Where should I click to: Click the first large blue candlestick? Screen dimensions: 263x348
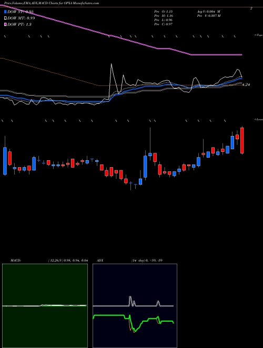[x=5, y=161]
